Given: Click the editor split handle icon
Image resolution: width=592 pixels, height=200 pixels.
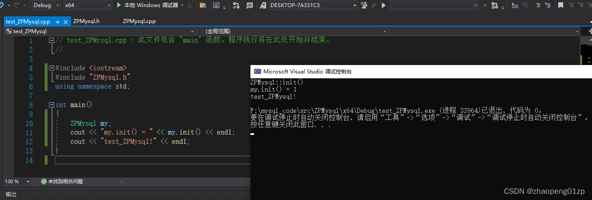Looking at the screenshot, I should (x=589, y=31).
